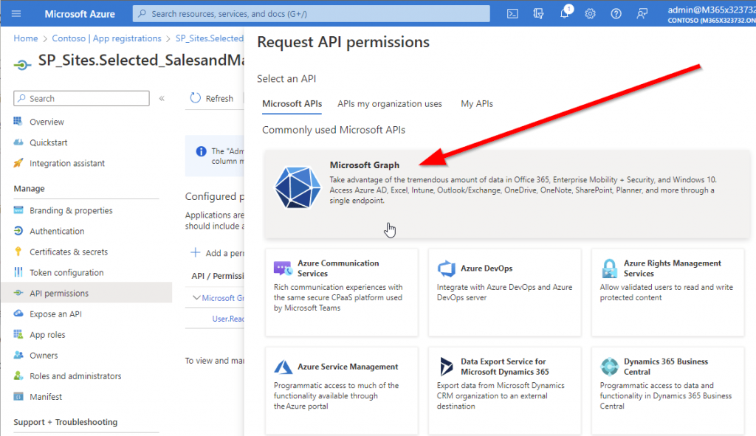Open App roles for the registration
The width and height of the screenshot is (756, 436).
[49, 334]
